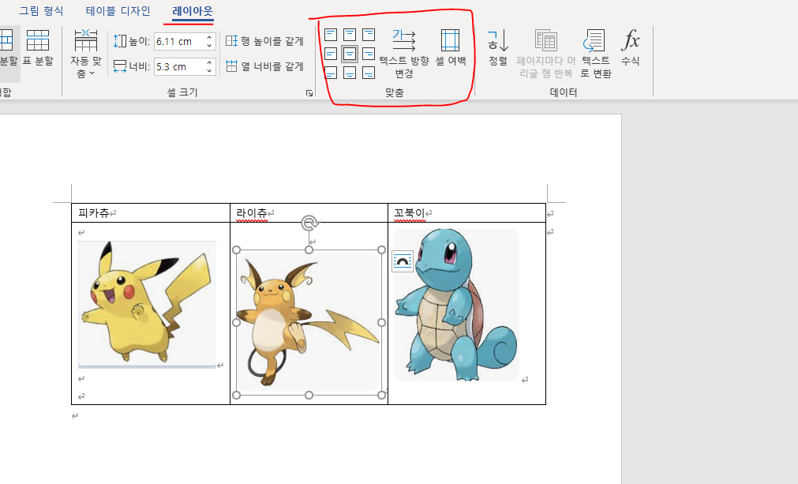Open the 자동 맞춤 autofit dropdown
798x484 pixels.
(x=85, y=53)
